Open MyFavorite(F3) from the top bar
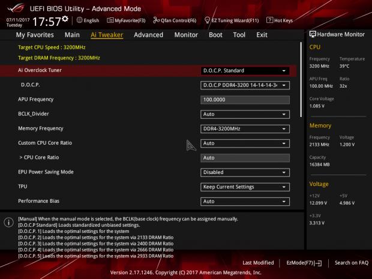 point(110,20)
